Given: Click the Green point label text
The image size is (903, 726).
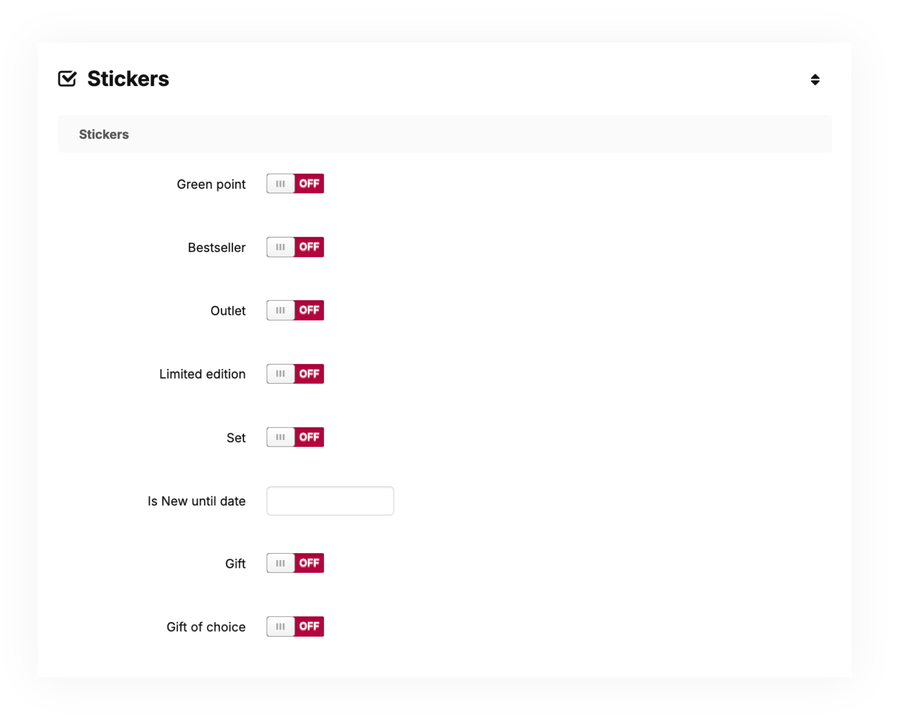Looking at the screenshot, I should tap(211, 184).
